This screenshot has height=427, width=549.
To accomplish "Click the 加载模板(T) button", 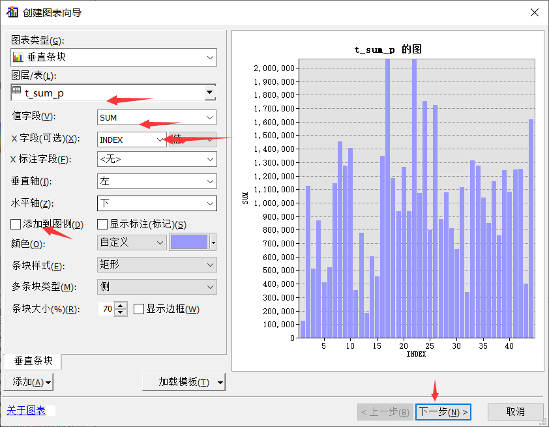I will (x=184, y=382).
